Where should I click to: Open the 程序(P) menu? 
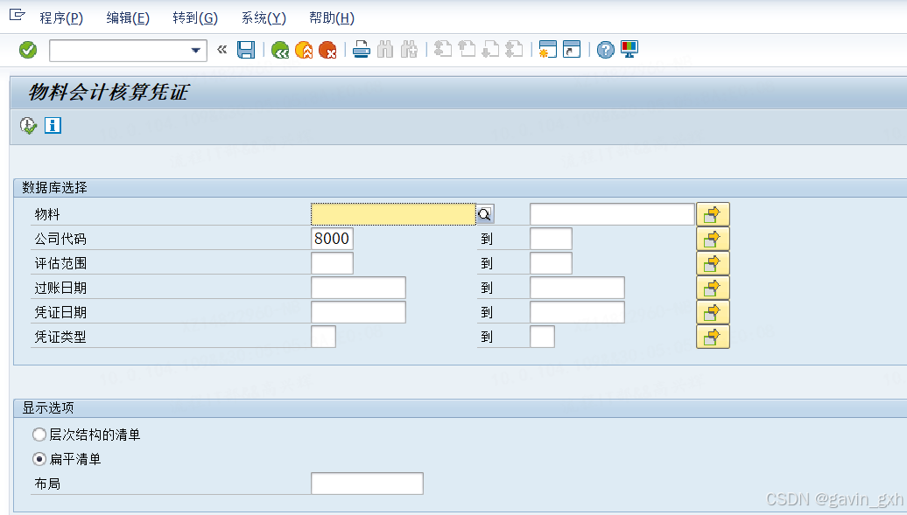pos(61,17)
